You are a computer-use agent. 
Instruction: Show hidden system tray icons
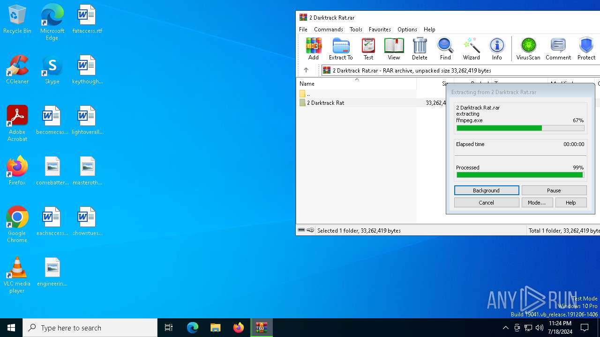[x=505, y=328]
